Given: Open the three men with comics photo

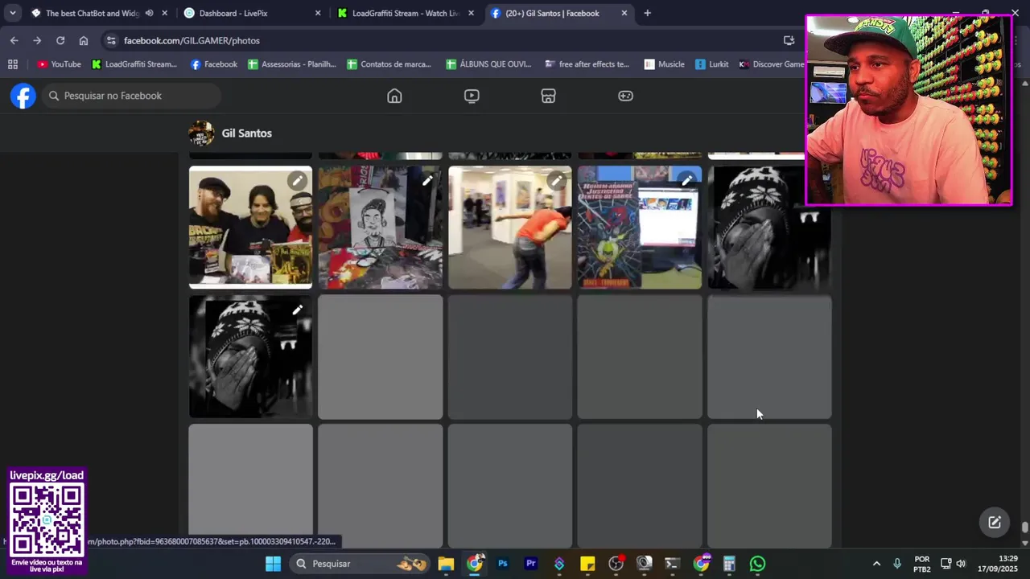Looking at the screenshot, I should click(x=250, y=228).
